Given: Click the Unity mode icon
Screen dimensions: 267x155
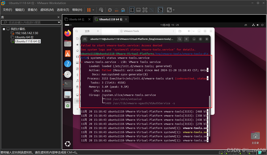Looking at the screenshot, I should pos(151,10).
